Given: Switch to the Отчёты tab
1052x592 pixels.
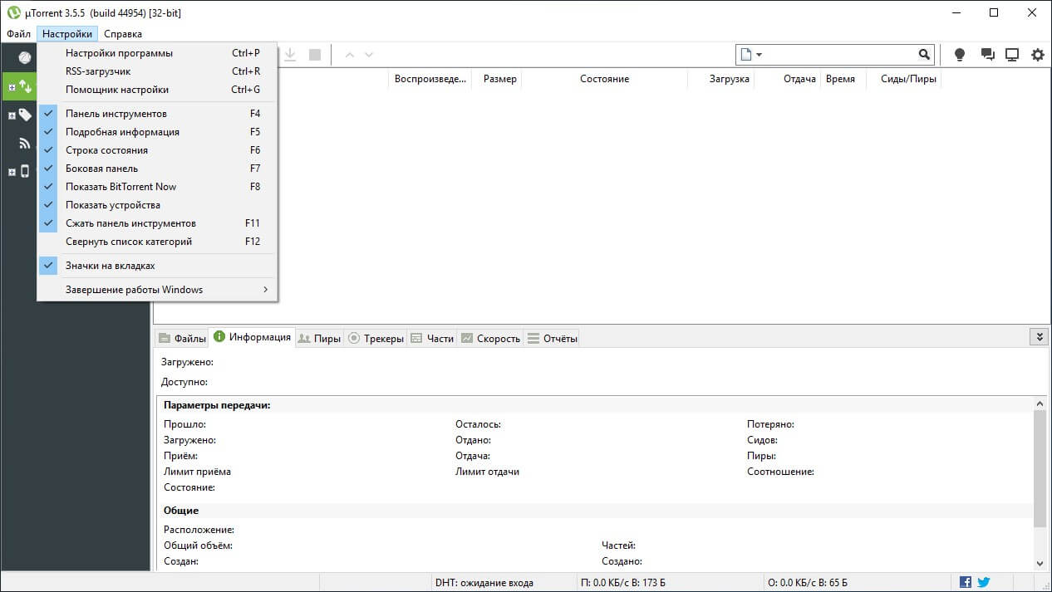Looking at the screenshot, I should point(552,338).
